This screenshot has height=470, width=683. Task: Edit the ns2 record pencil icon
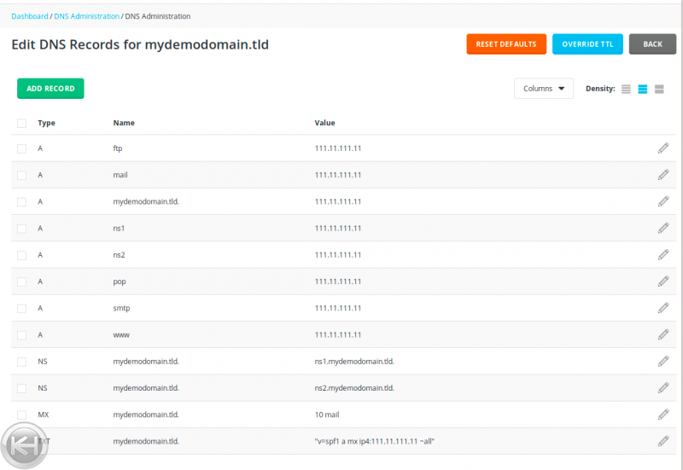pyautogui.click(x=663, y=254)
